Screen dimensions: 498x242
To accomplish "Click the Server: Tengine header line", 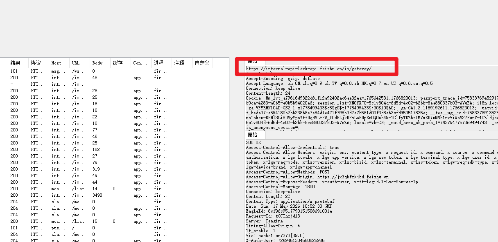I will [x=264, y=221].
